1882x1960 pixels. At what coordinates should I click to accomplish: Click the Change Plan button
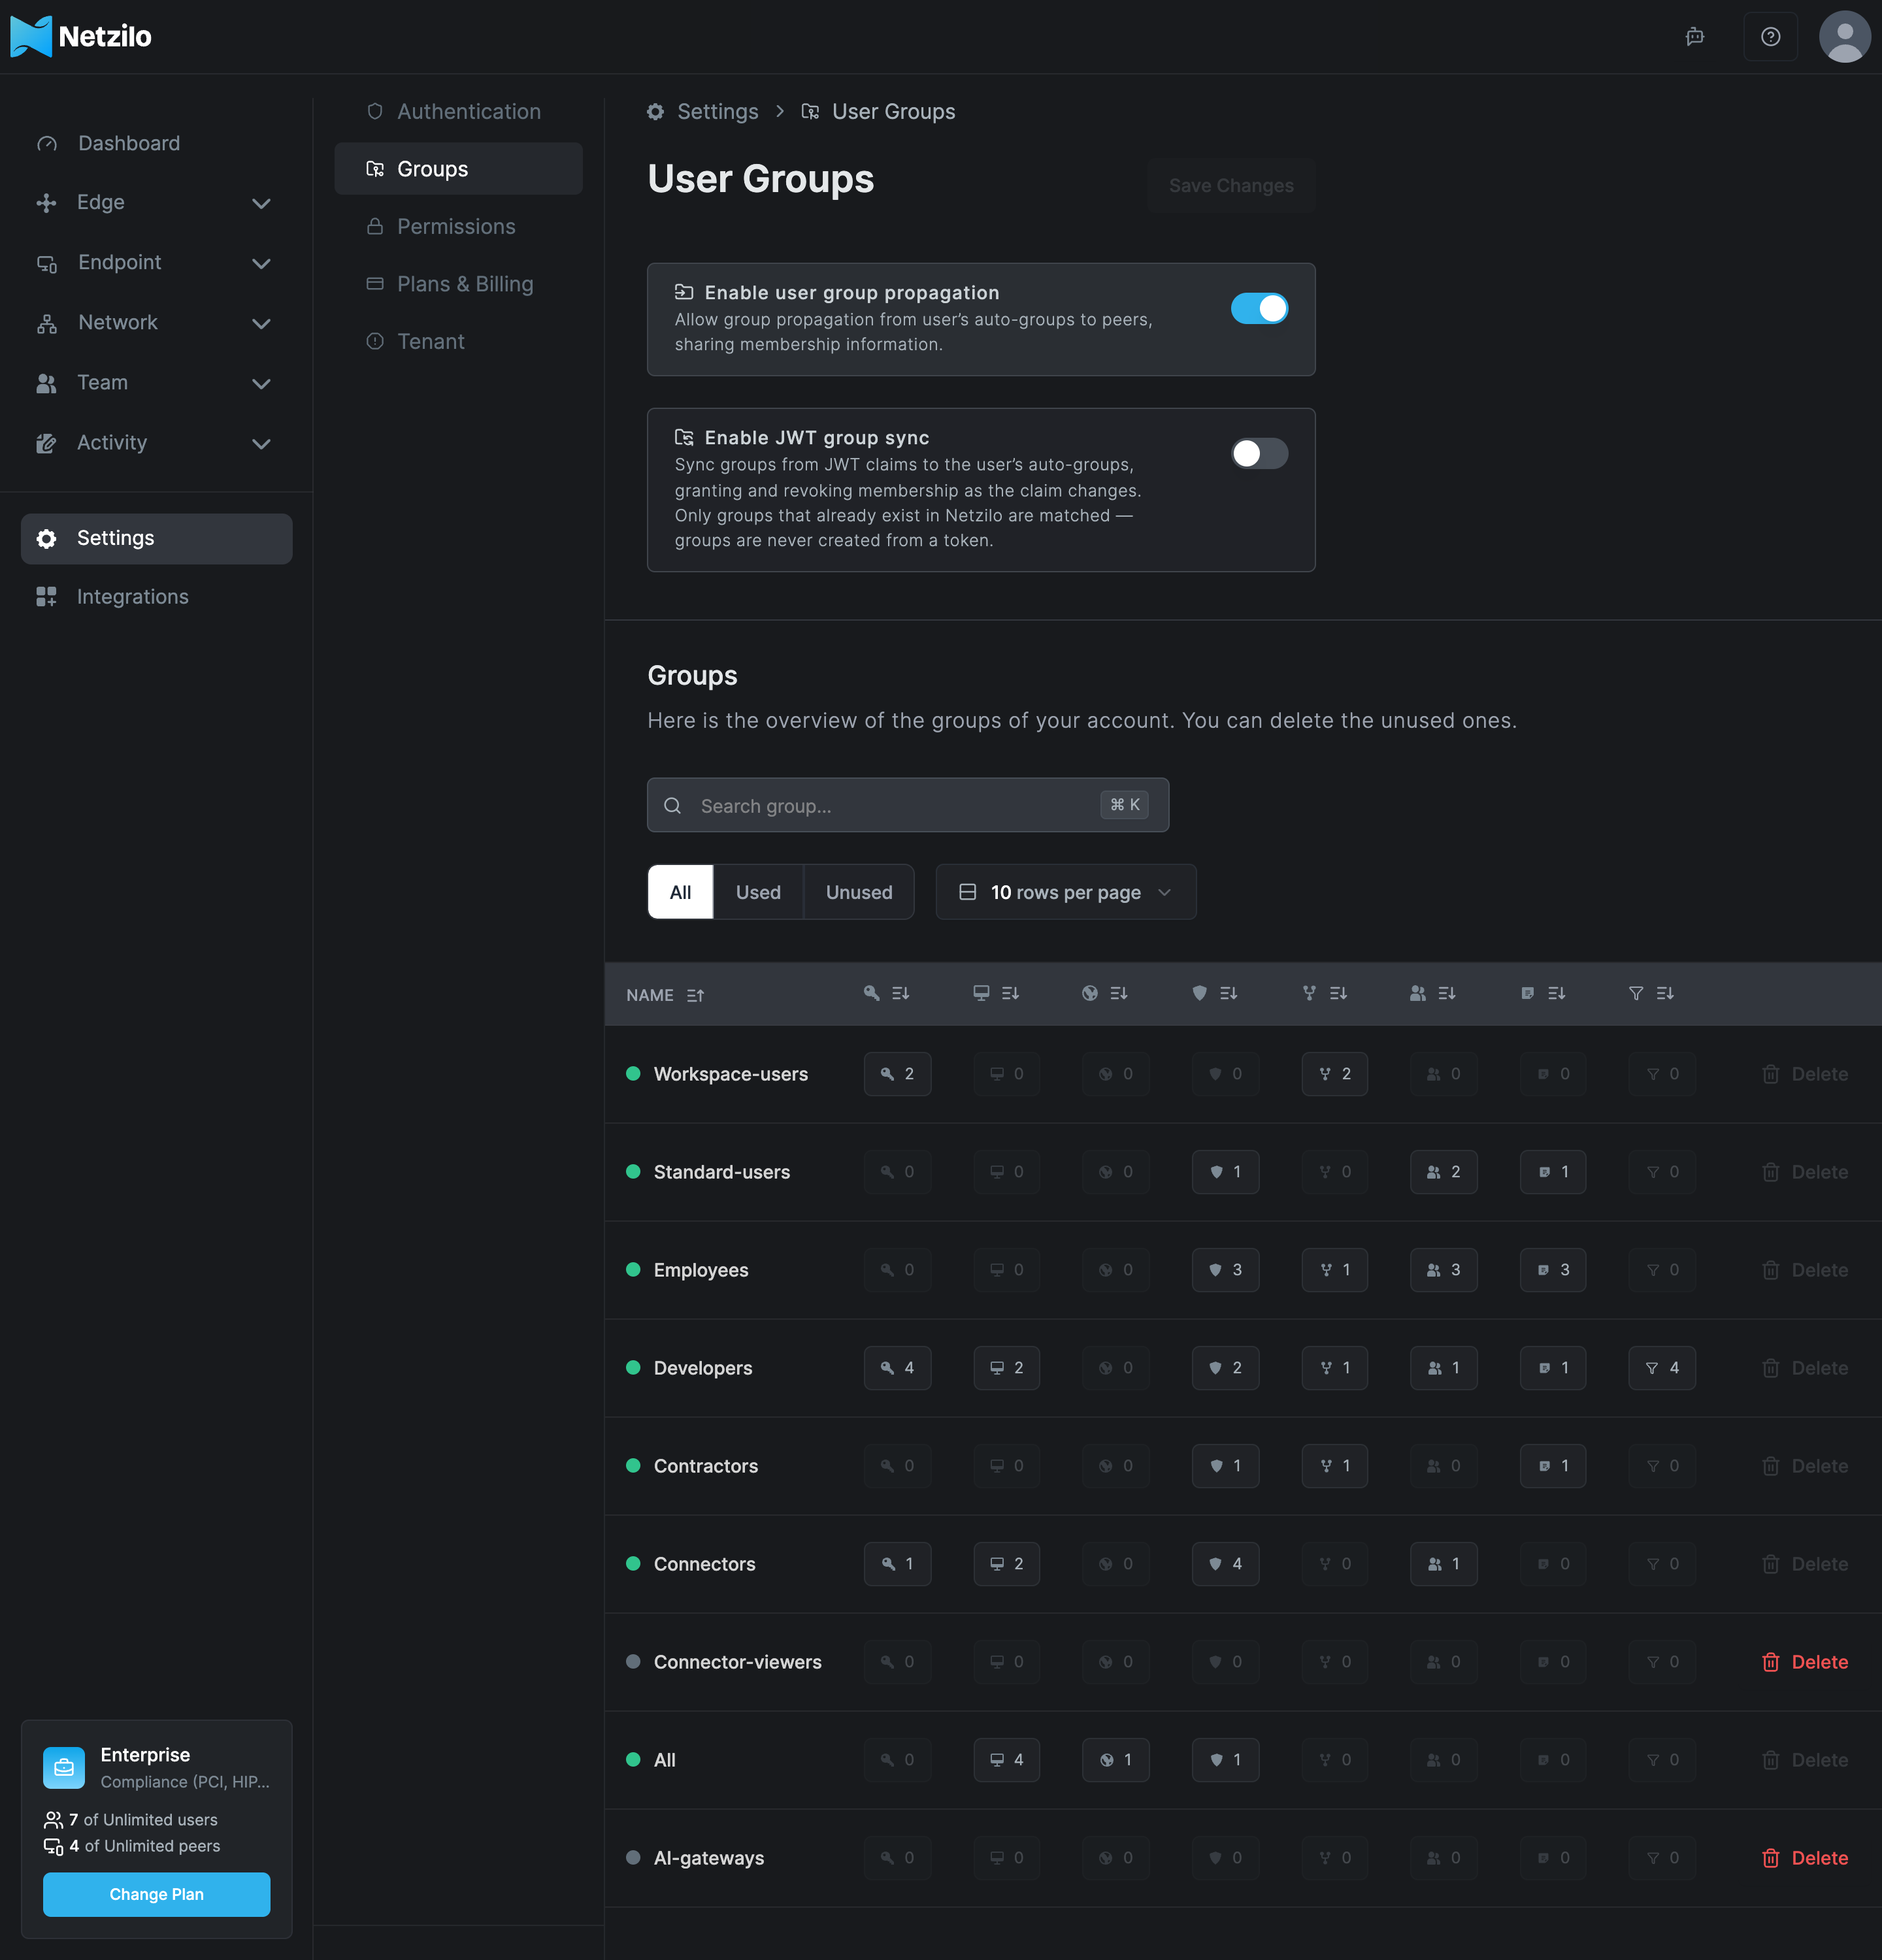(x=156, y=1894)
